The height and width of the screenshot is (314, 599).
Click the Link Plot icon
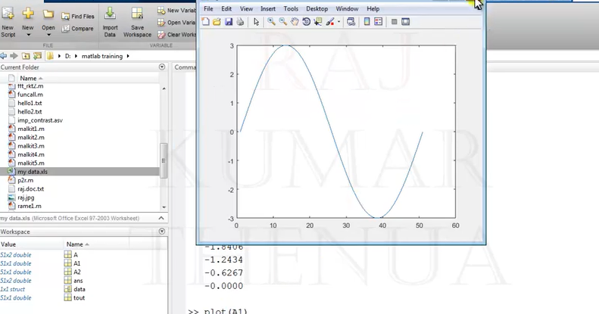tap(351, 22)
